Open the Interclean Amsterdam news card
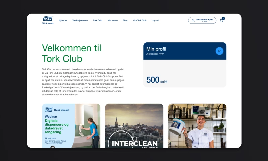 (134, 126)
